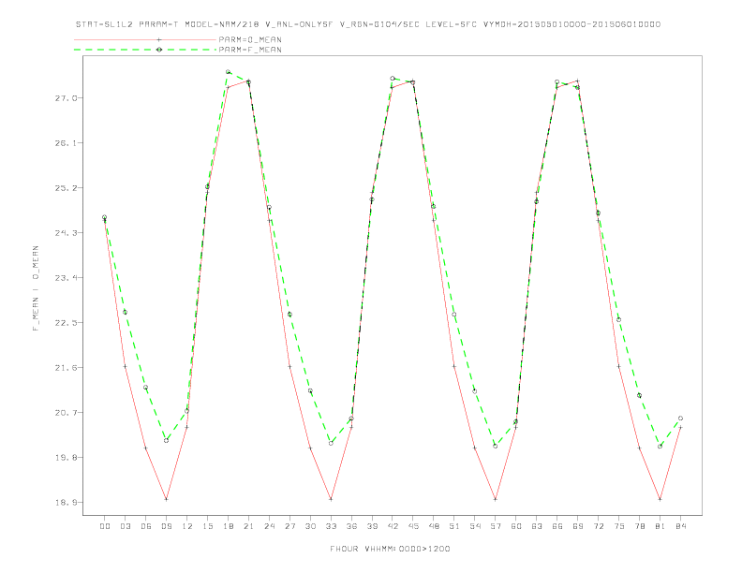
Task: Click the green F_MEAN circle marker at hour 75
Action: pyautogui.click(x=618, y=320)
